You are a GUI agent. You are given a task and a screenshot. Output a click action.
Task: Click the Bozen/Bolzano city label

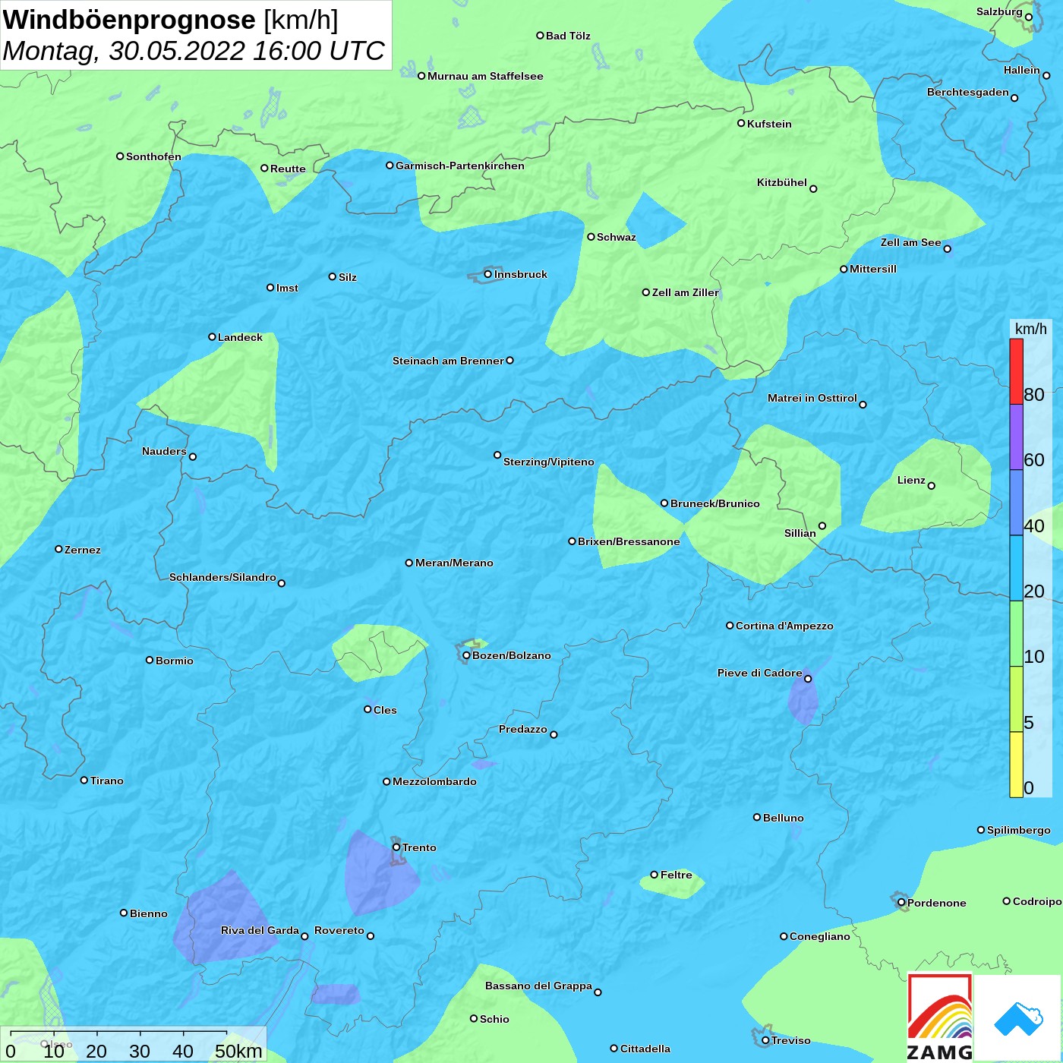(512, 655)
